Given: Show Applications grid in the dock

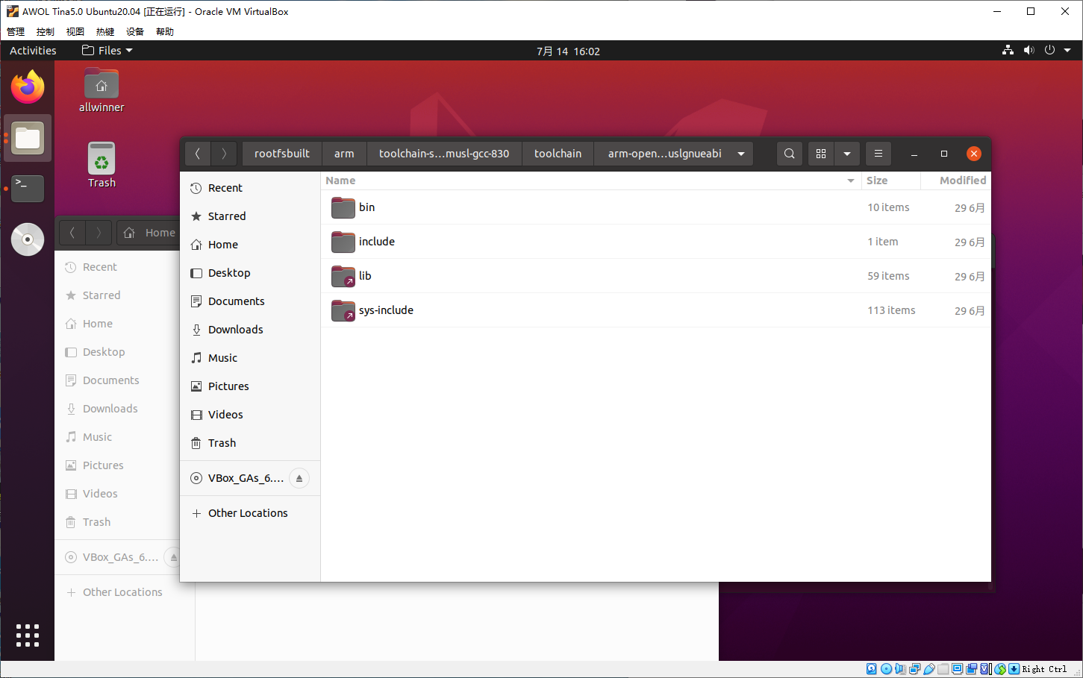Looking at the screenshot, I should (28, 635).
